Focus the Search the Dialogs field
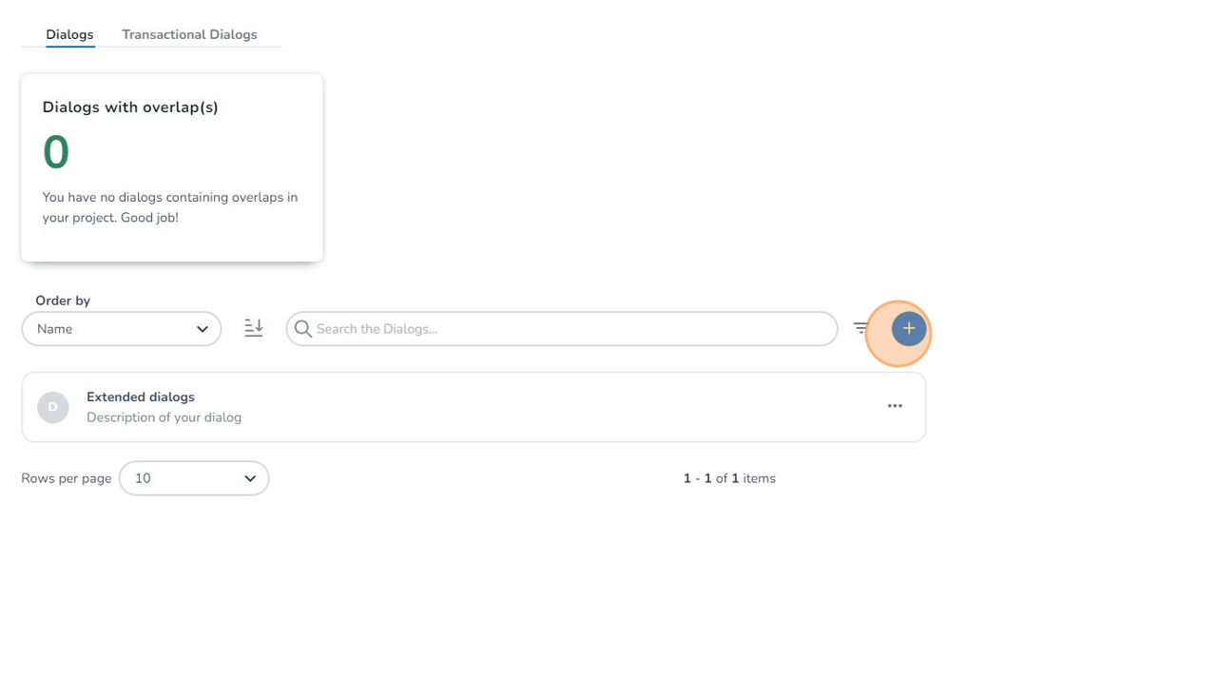Viewport: 1217px width, 678px height. pos(570,329)
